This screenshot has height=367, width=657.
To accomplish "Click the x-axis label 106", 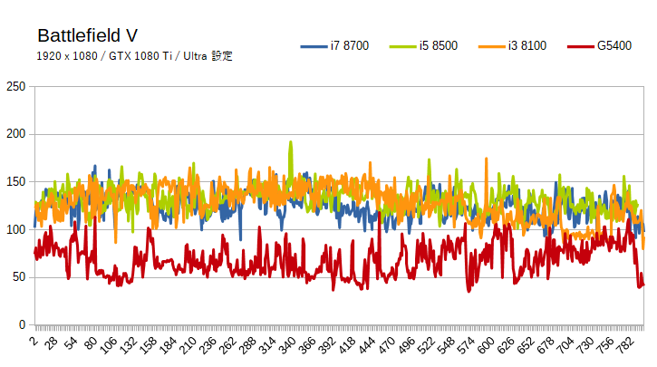I will click(x=108, y=345).
